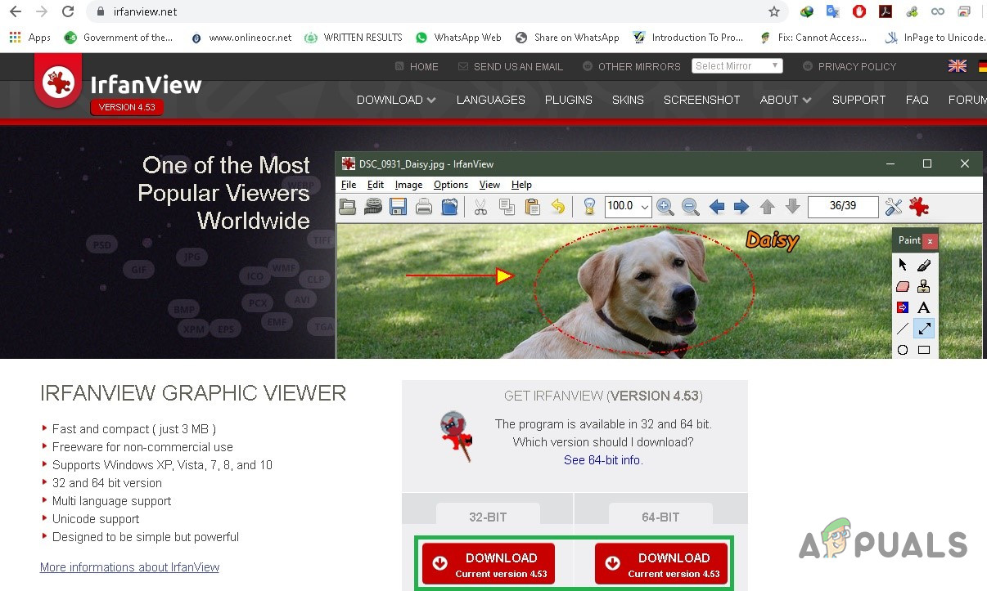This screenshot has height=591, width=987.
Task: Click inside the 36/39 image counter field
Action: pyautogui.click(x=842, y=207)
